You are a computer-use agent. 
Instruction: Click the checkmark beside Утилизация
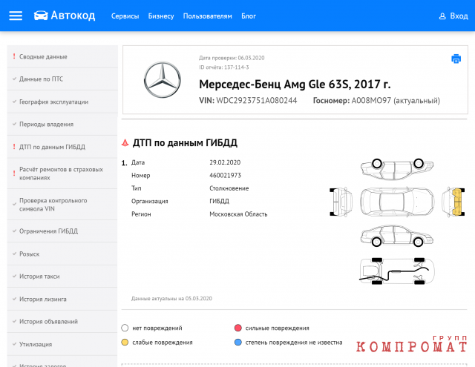pyautogui.click(x=14, y=344)
